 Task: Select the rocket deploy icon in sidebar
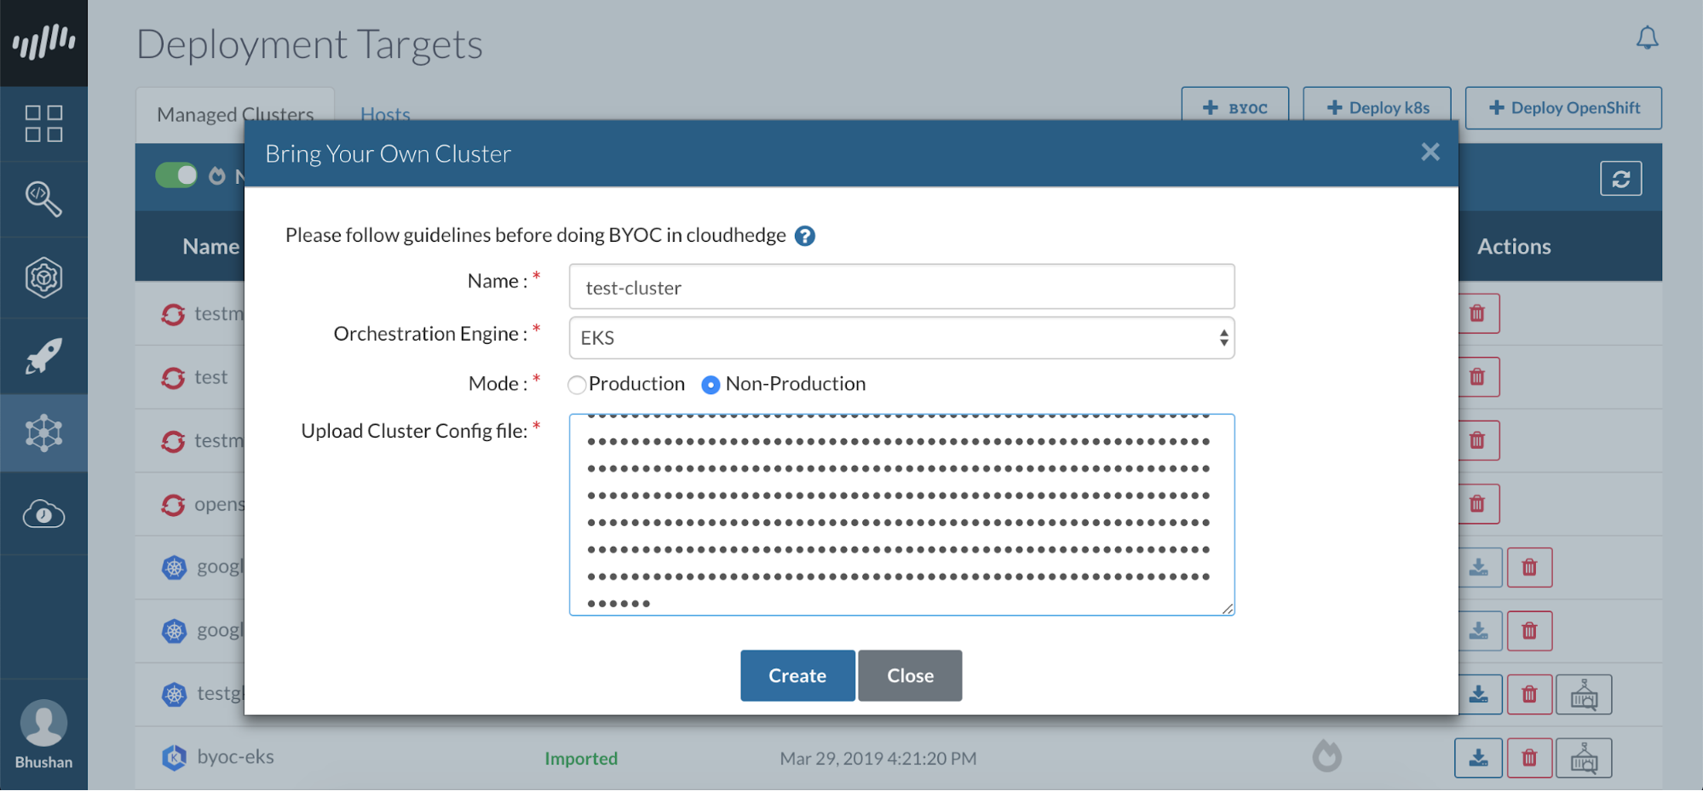(43, 357)
